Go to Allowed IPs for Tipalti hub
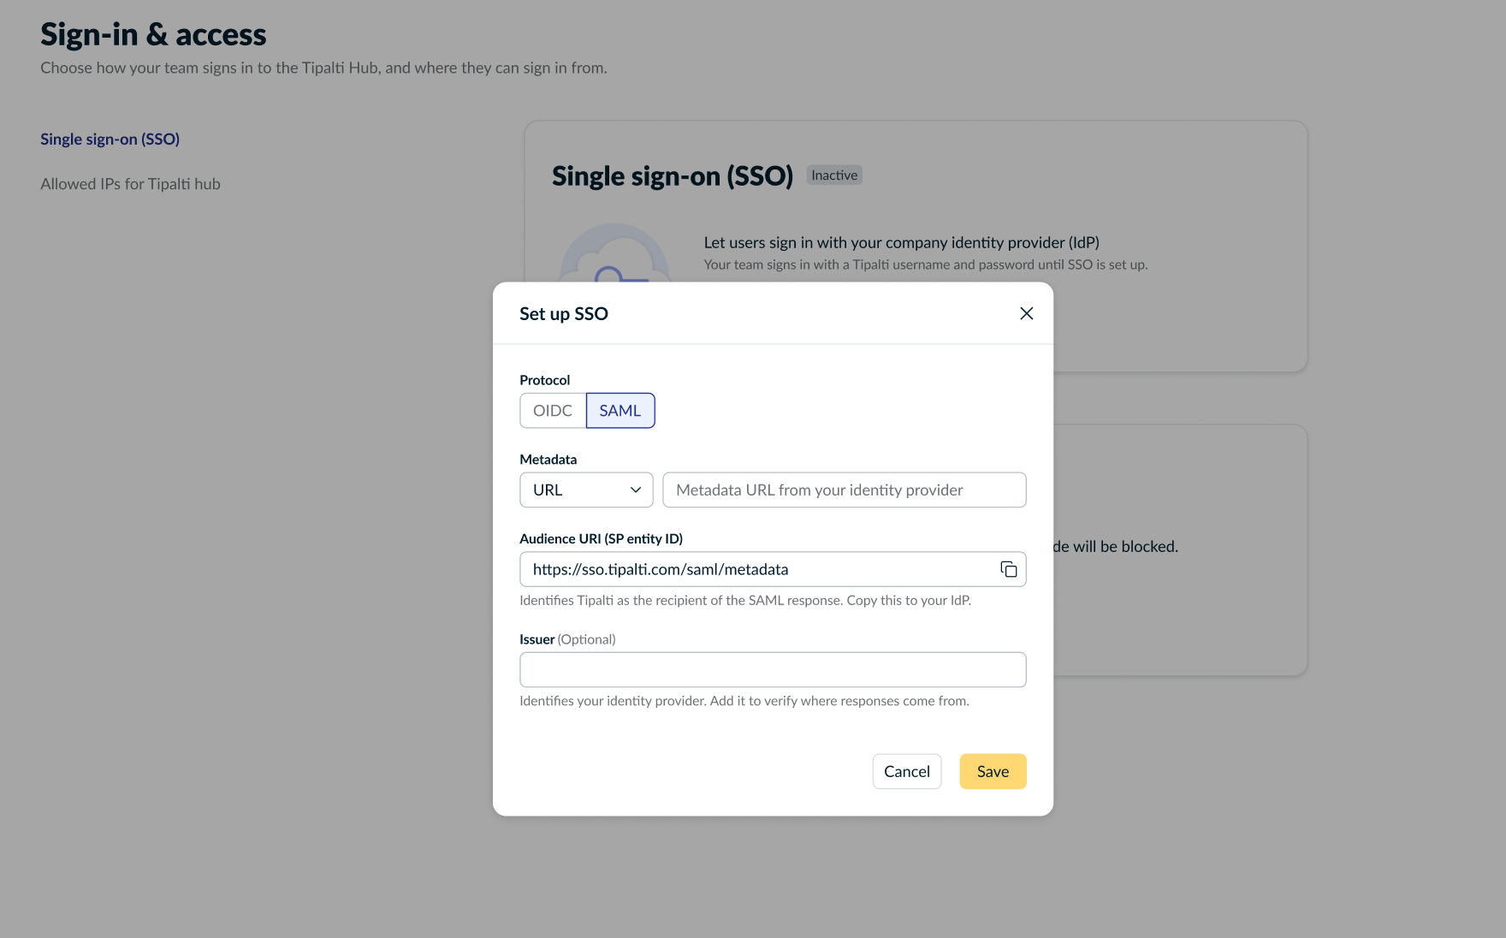 130,184
